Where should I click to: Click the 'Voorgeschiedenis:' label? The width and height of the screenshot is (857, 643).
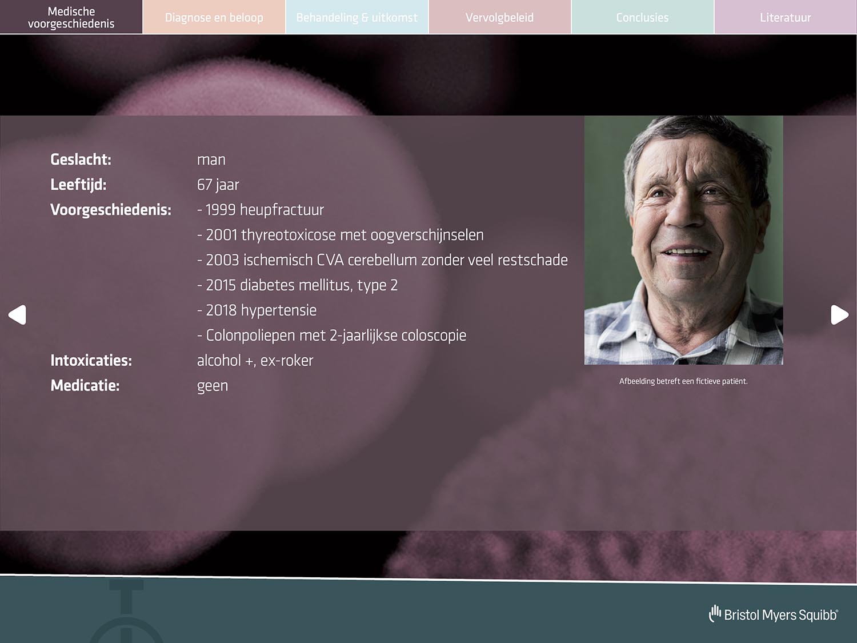point(111,210)
